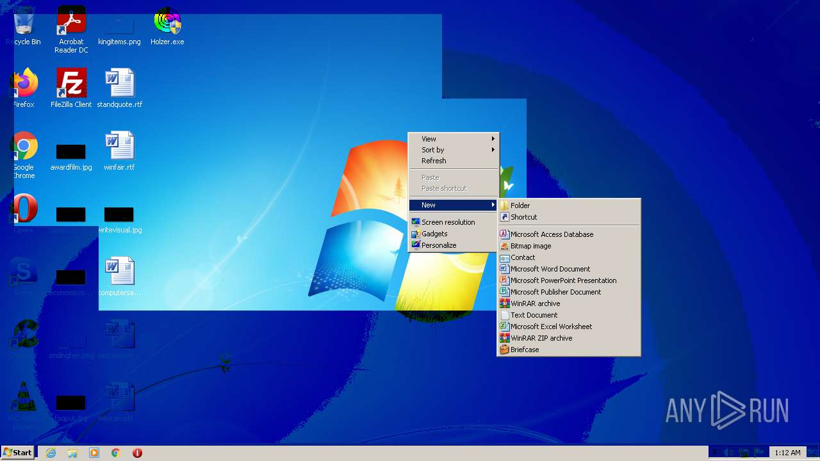This screenshot has width=820, height=461.
Task: Open CCleaner desktop shortcut
Action: pyautogui.click(x=23, y=339)
